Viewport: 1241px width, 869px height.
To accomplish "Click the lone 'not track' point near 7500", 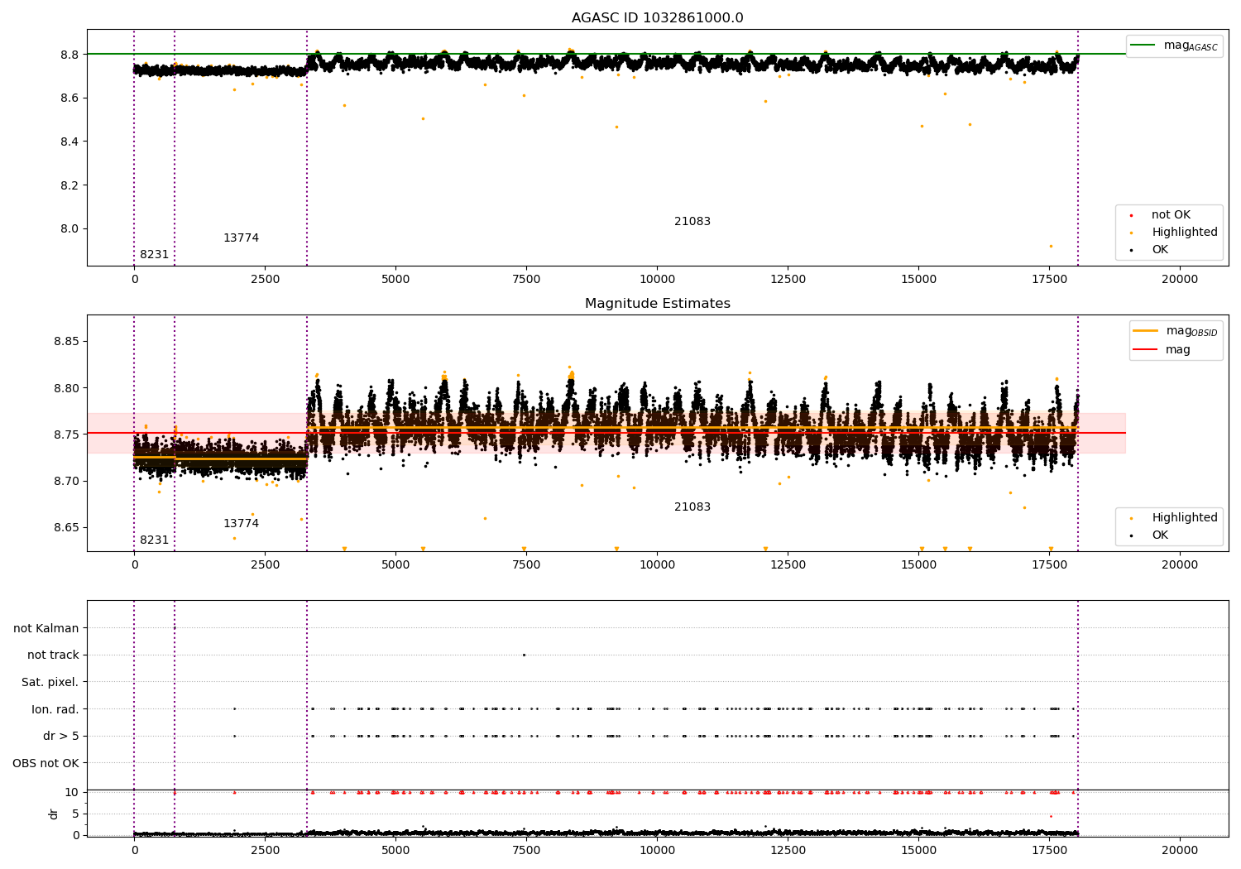I will 524,655.
